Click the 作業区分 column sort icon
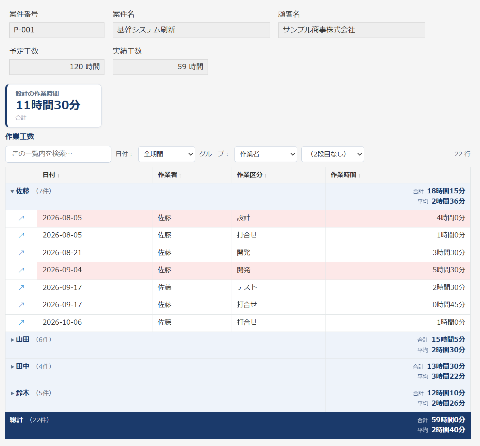 (x=266, y=175)
